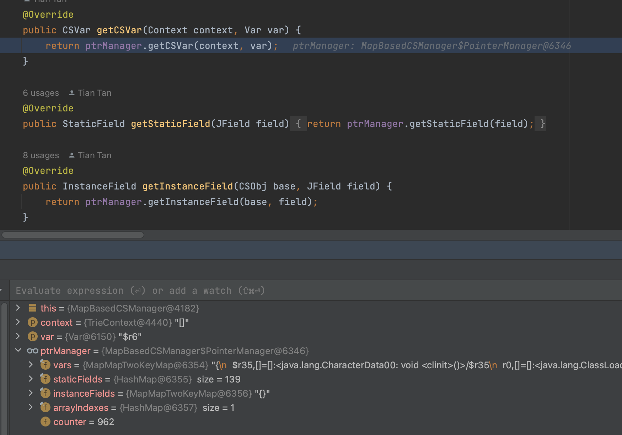Collapse the folded getStaticField body opening brace
The height and width of the screenshot is (435, 622).
pyautogui.click(x=299, y=124)
